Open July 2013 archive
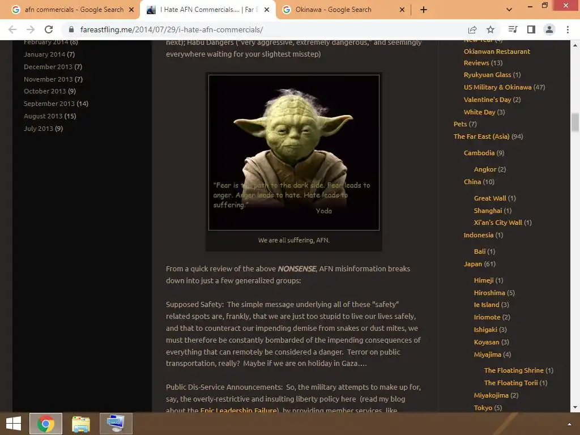This screenshot has height=435, width=580. [x=39, y=129]
